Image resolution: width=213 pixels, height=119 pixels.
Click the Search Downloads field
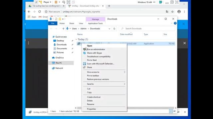click(x=147, y=29)
